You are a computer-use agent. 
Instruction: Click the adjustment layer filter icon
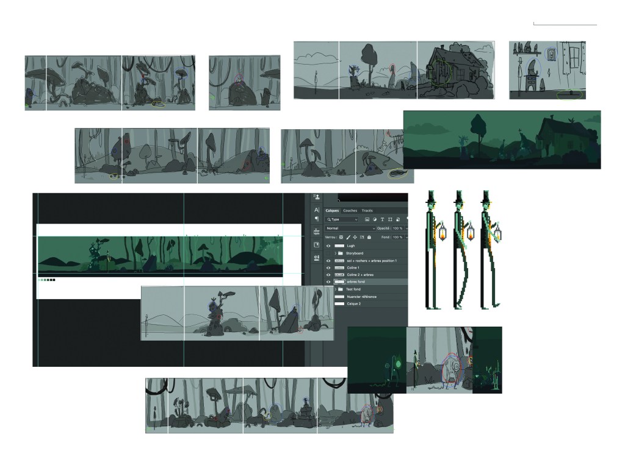[374, 219]
